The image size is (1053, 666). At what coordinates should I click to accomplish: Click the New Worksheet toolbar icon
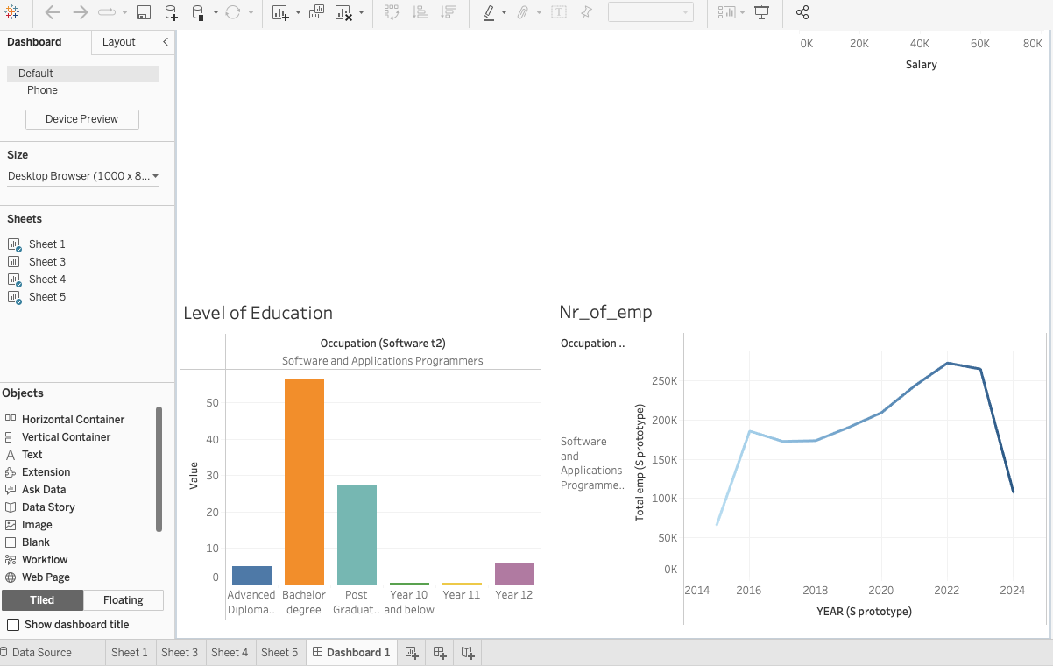pos(280,12)
